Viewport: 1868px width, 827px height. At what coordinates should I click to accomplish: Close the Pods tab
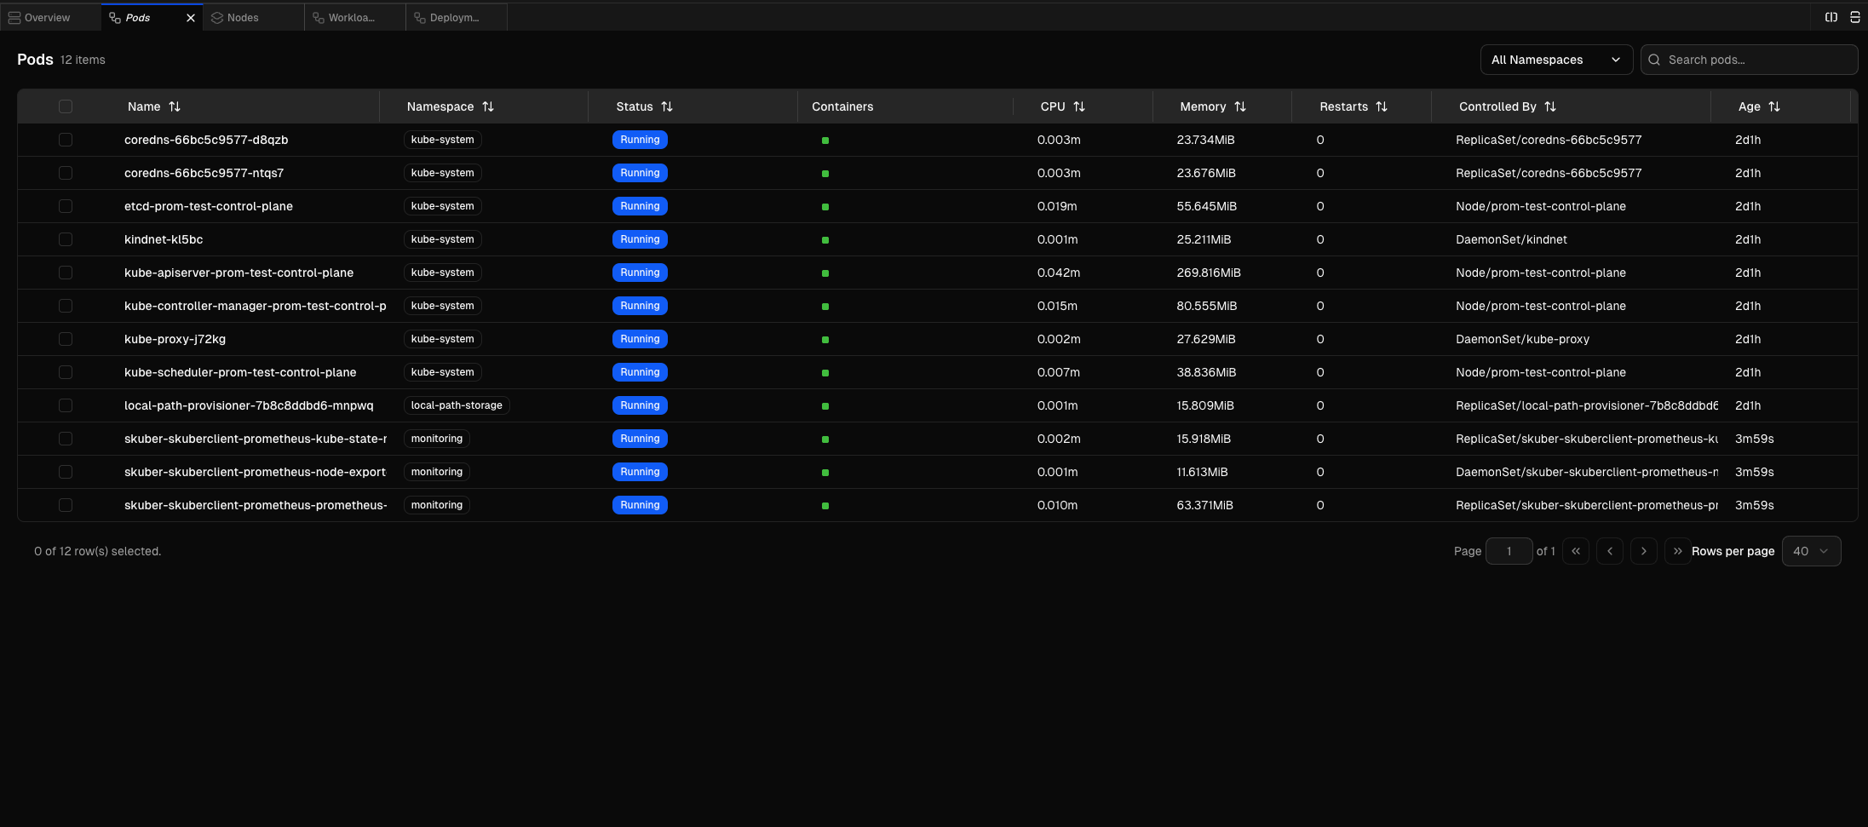pyautogui.click(x=191, y=18)
